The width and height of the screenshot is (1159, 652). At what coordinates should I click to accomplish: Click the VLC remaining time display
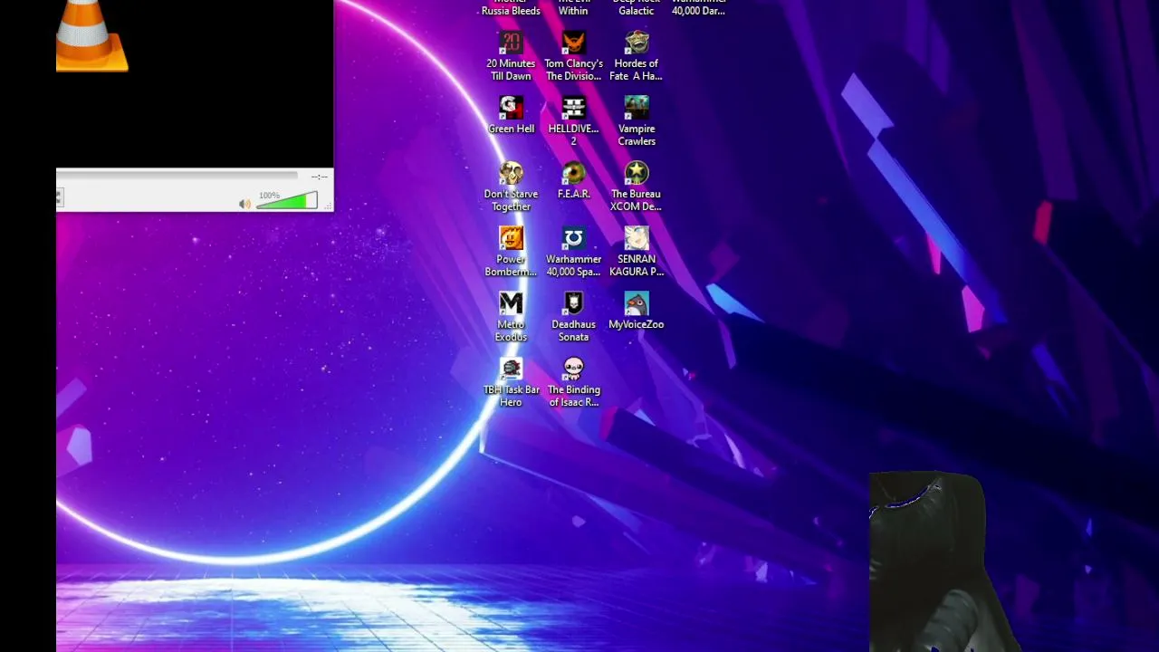(320, 177)
